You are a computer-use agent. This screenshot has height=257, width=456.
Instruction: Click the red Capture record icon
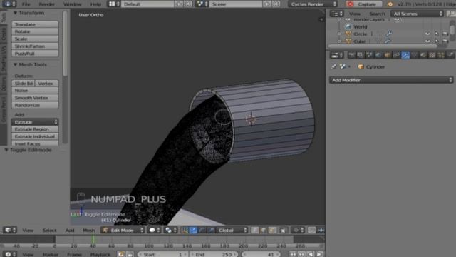pyautogui.click(x=351, y=4)
